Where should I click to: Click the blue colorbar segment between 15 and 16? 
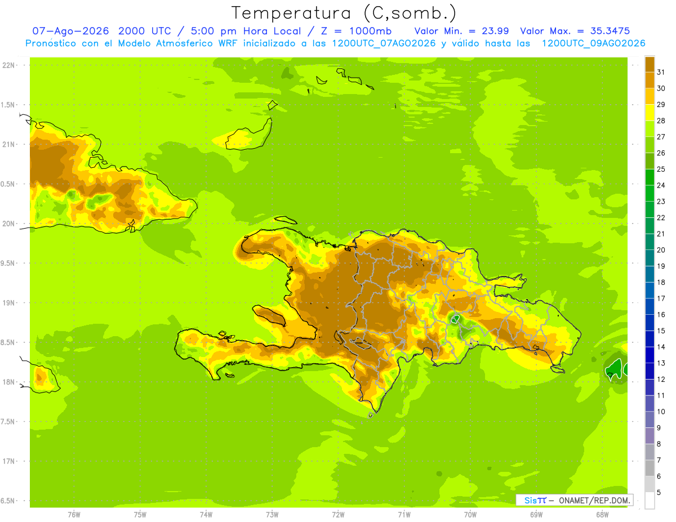point(650,323)
